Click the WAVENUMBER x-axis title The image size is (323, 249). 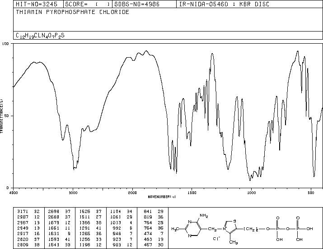coord(162,197)
